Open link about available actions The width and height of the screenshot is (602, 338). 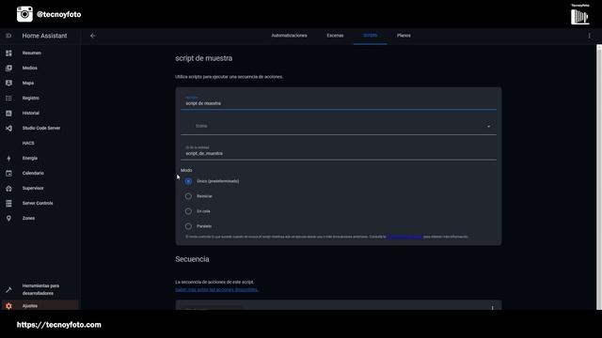click(216, 290)
